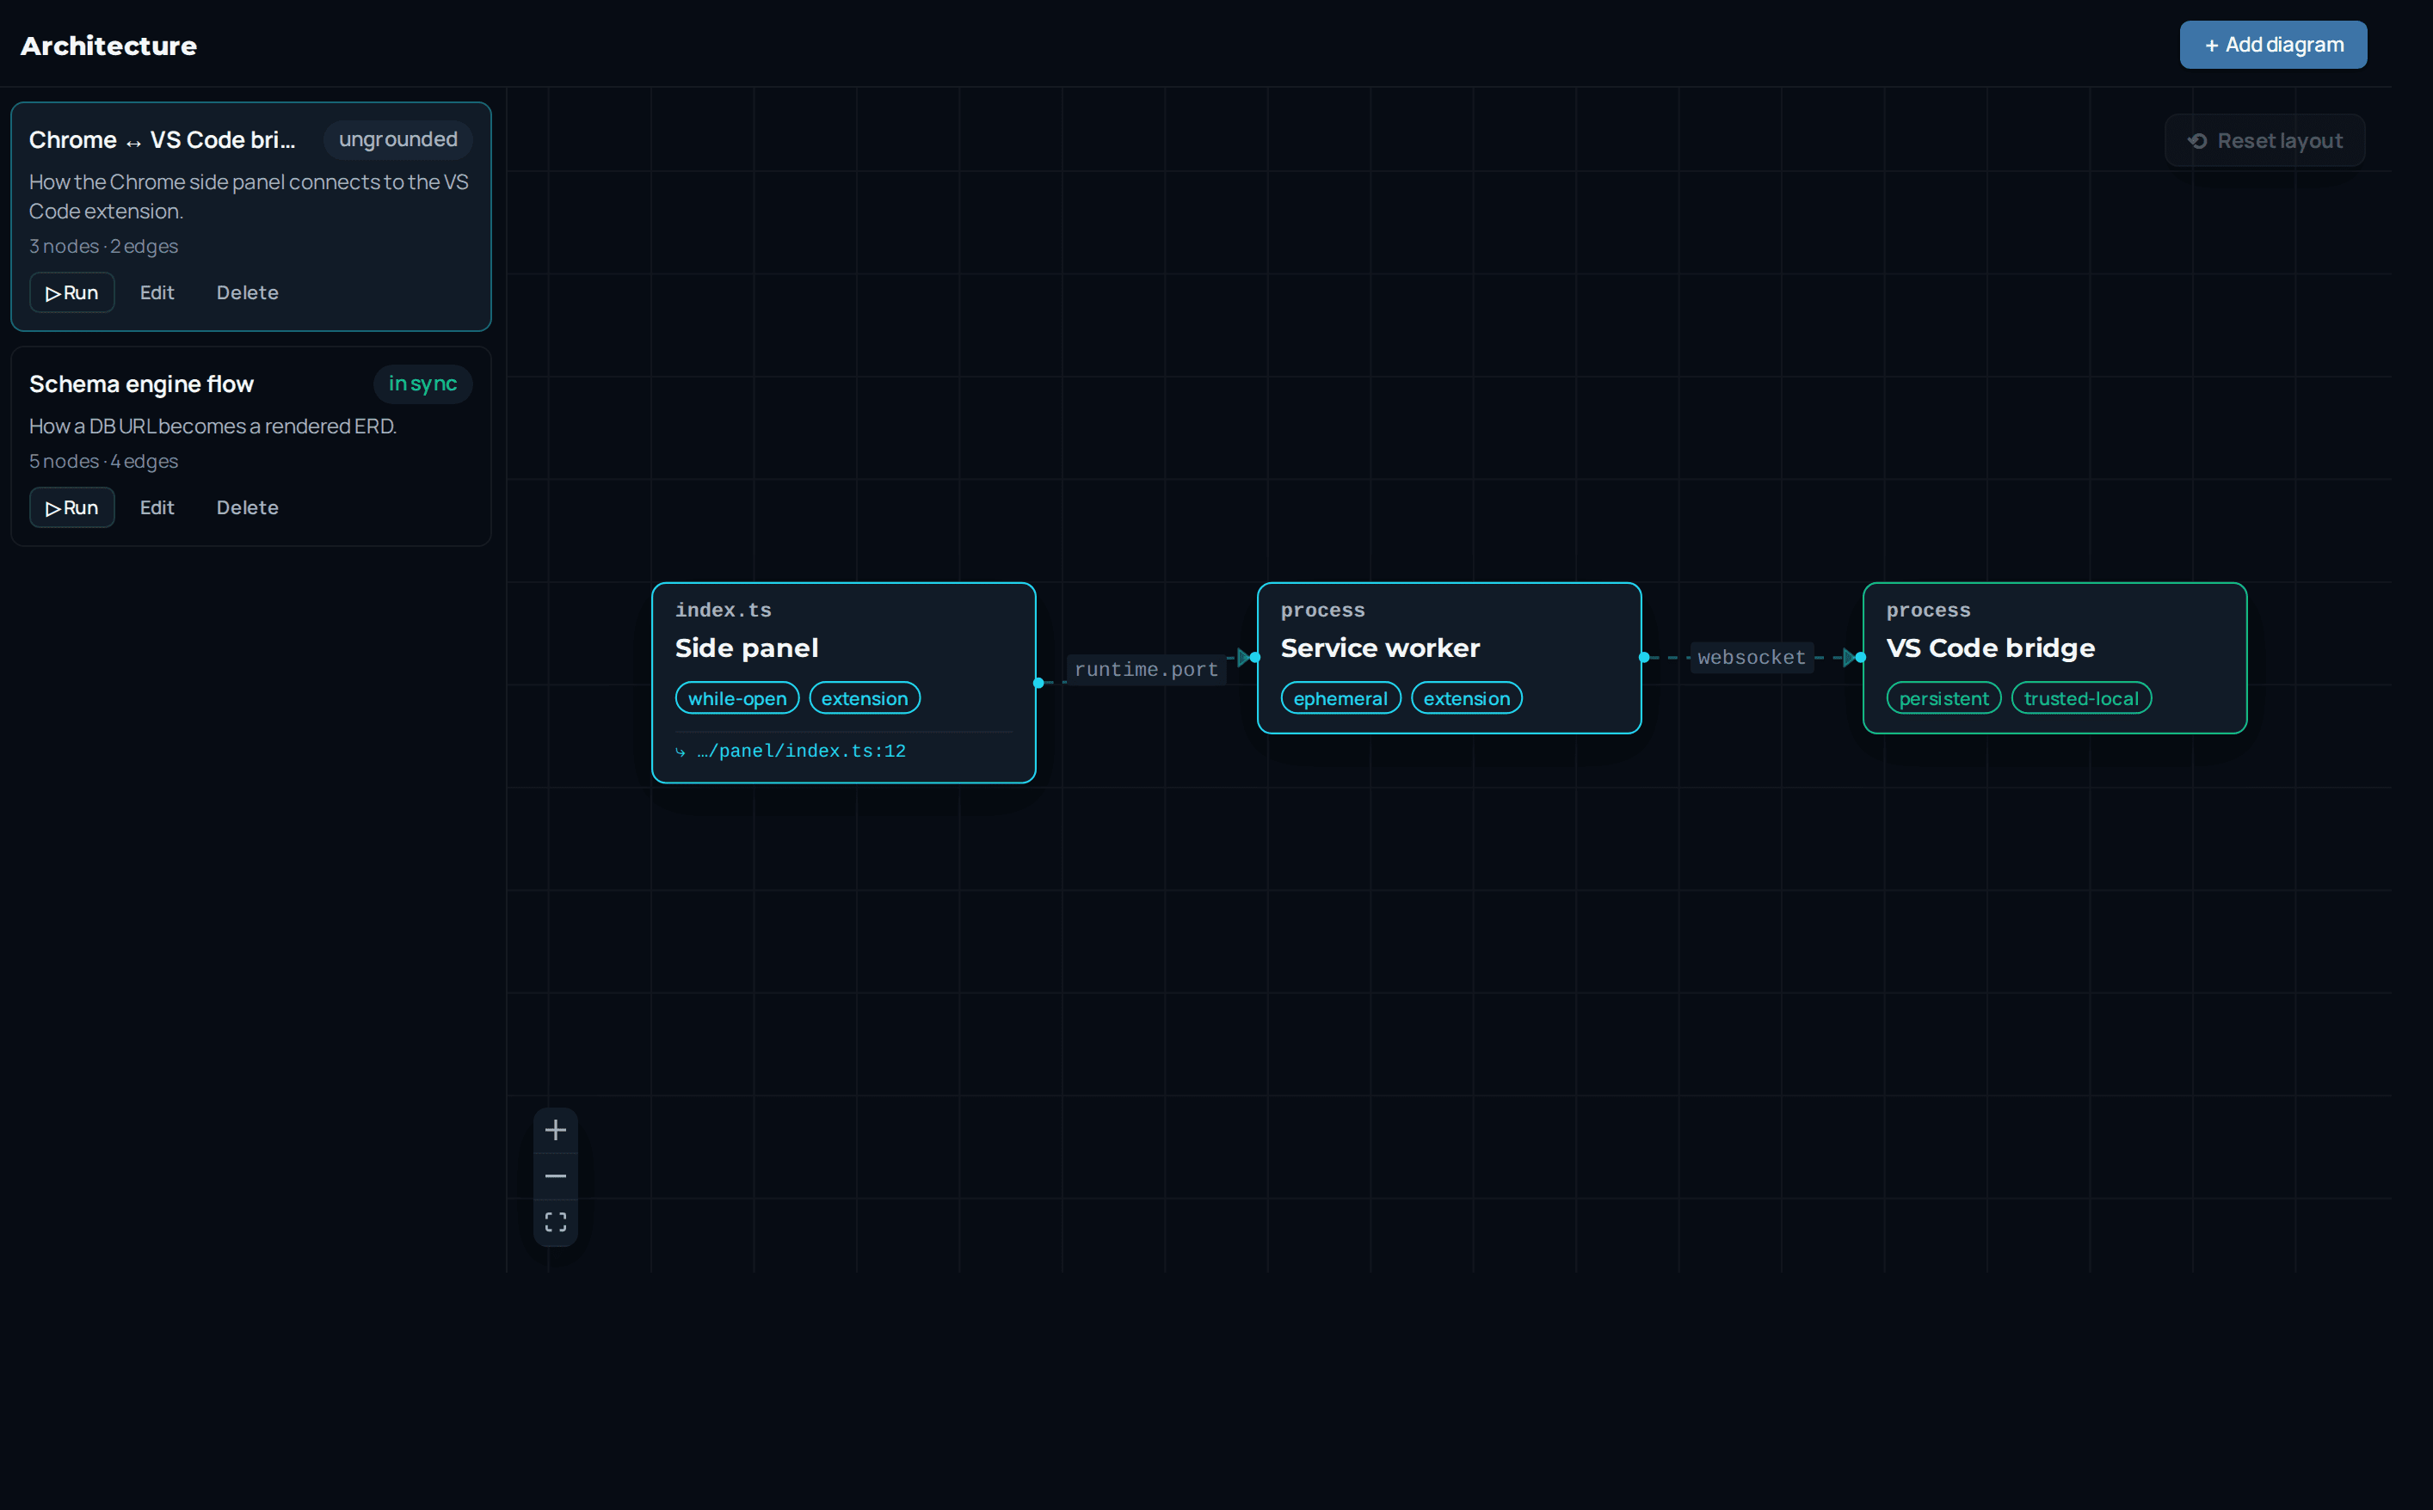2433x1510 pixels.
Task: Select the Chrome ↔ VS Code bri... card title
Action: pyautogui.click(x=162, y=140)
